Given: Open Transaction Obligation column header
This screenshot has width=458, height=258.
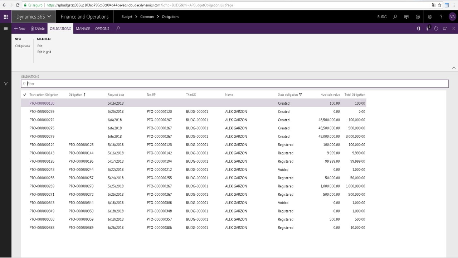Looking at the screenshot, I should pos(44,95).
